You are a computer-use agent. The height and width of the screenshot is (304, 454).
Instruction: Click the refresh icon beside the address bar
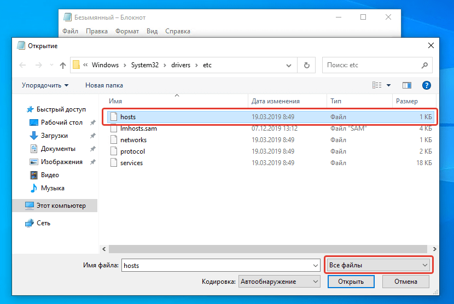307,65
